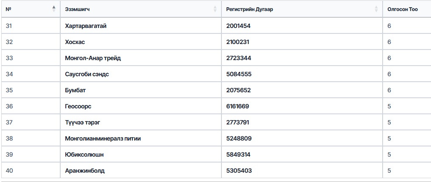Viewport: 431px width, 182px height.
Task: Click registration number 5084555
Action: [239, 74]
